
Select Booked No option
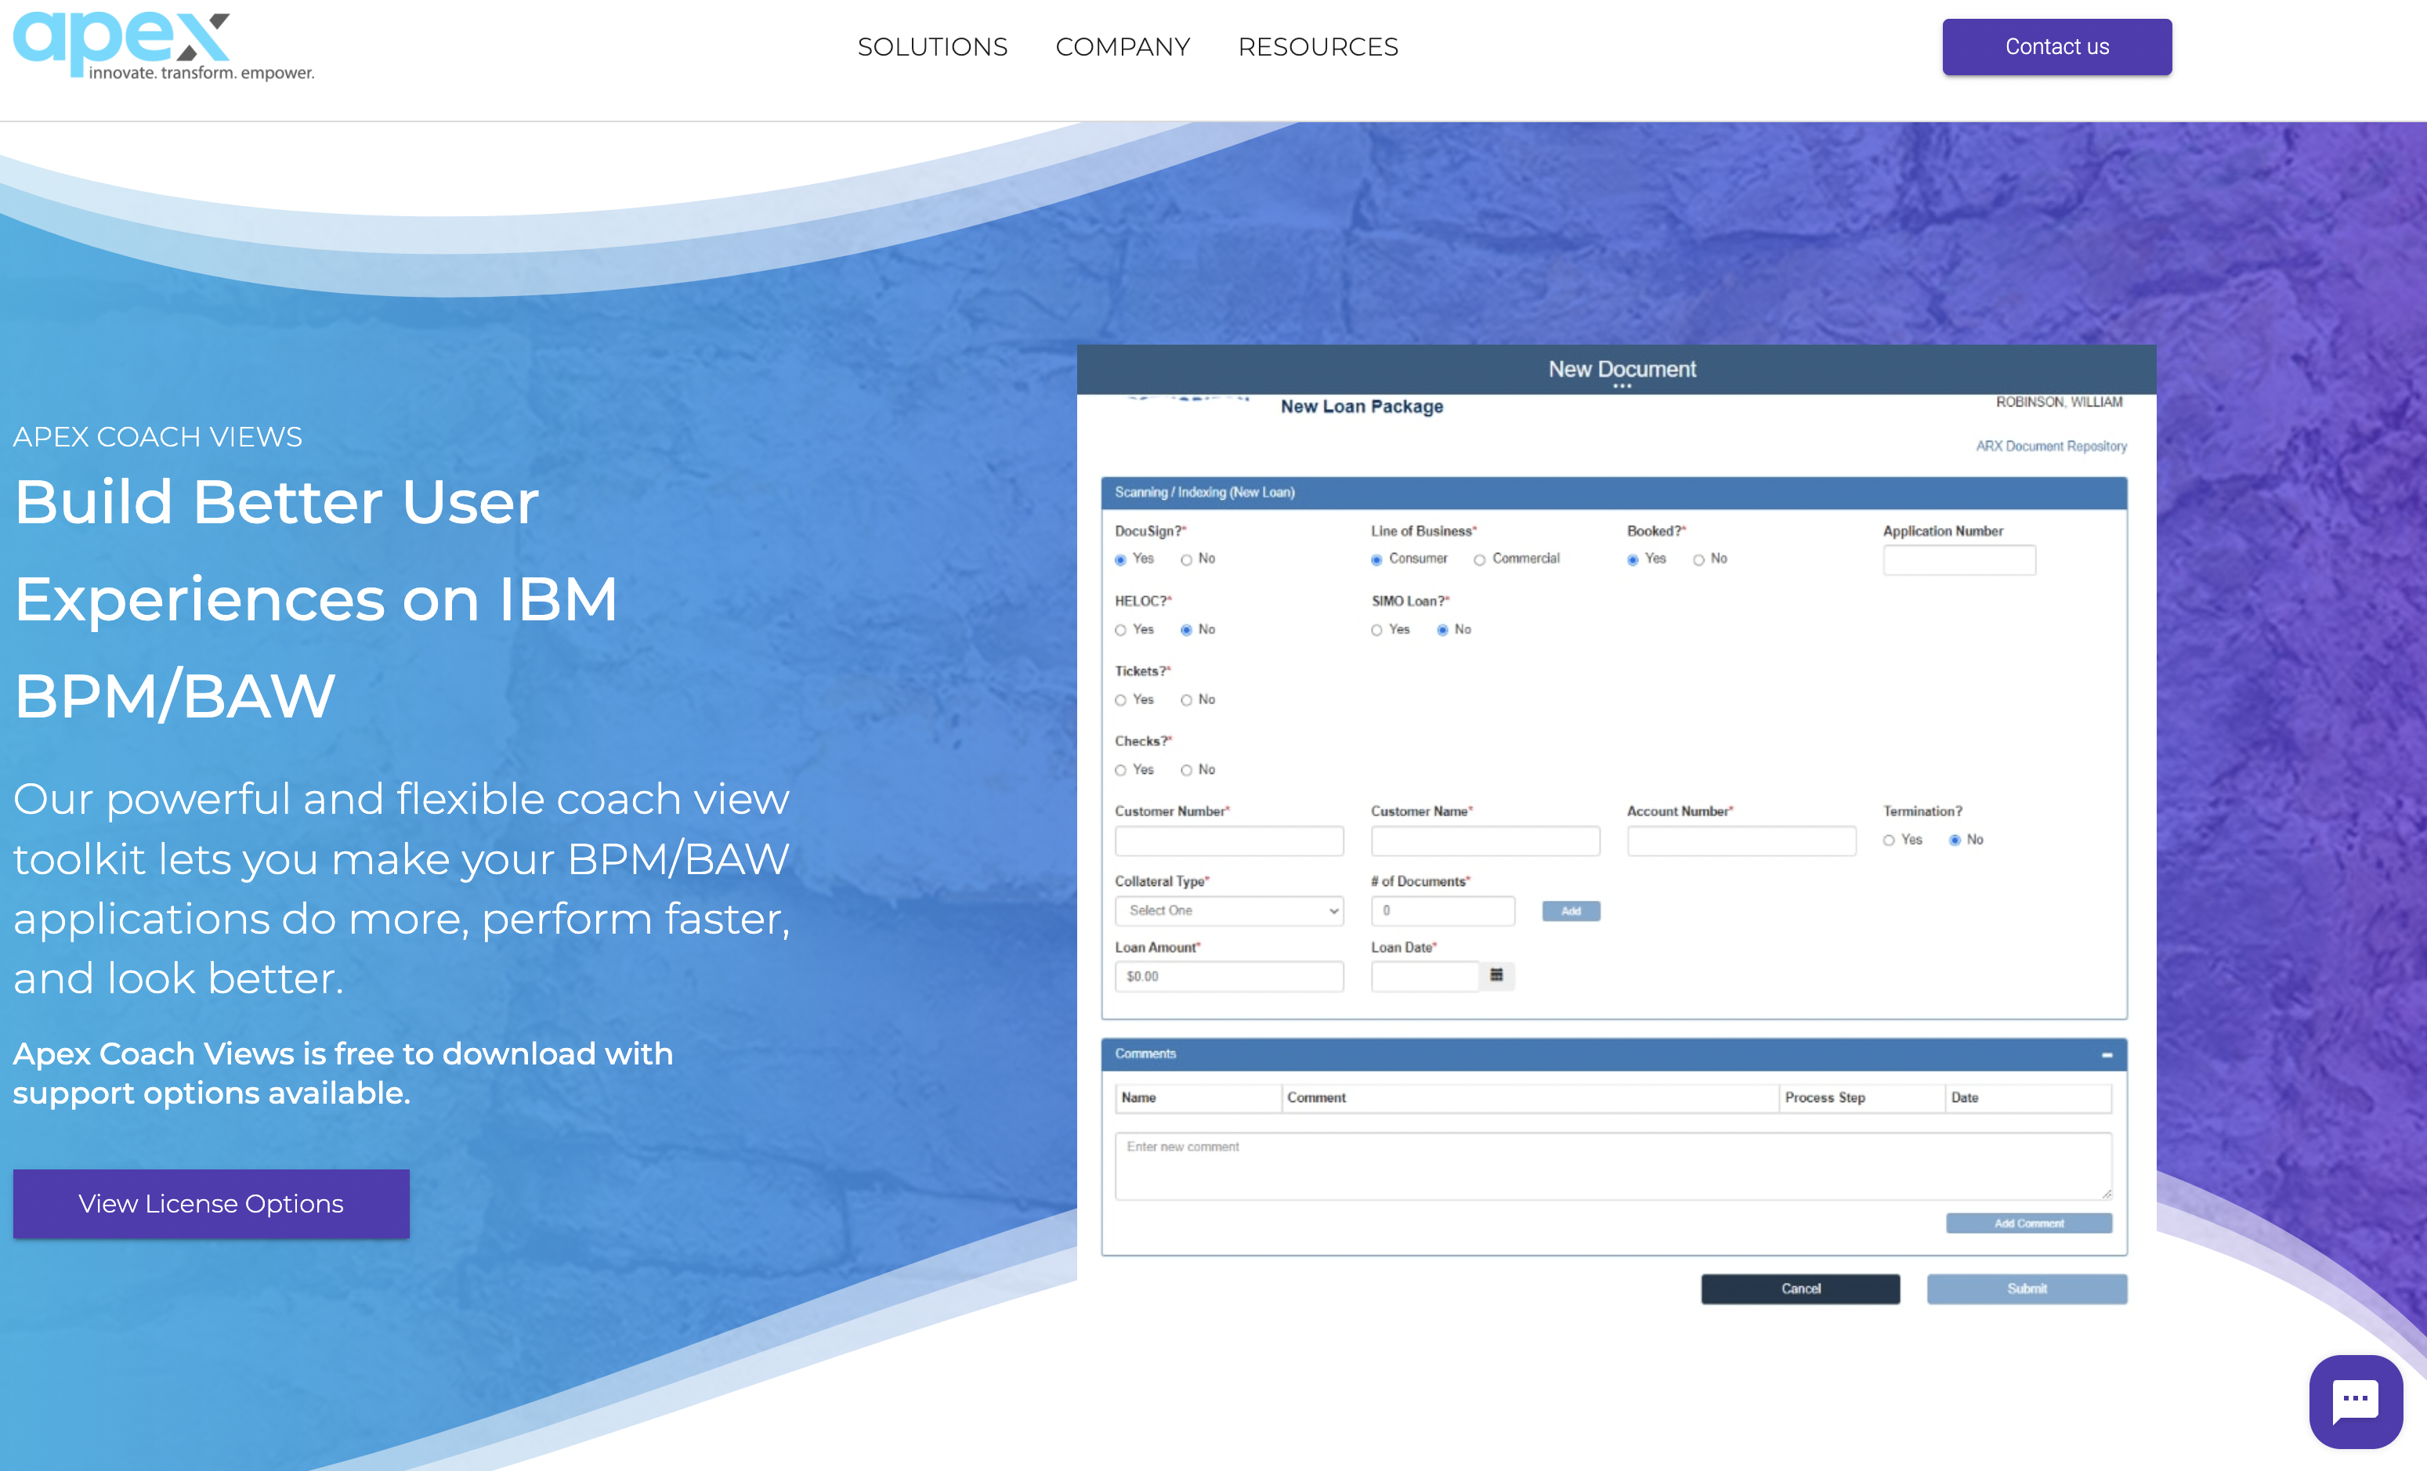click(1699, 559)
